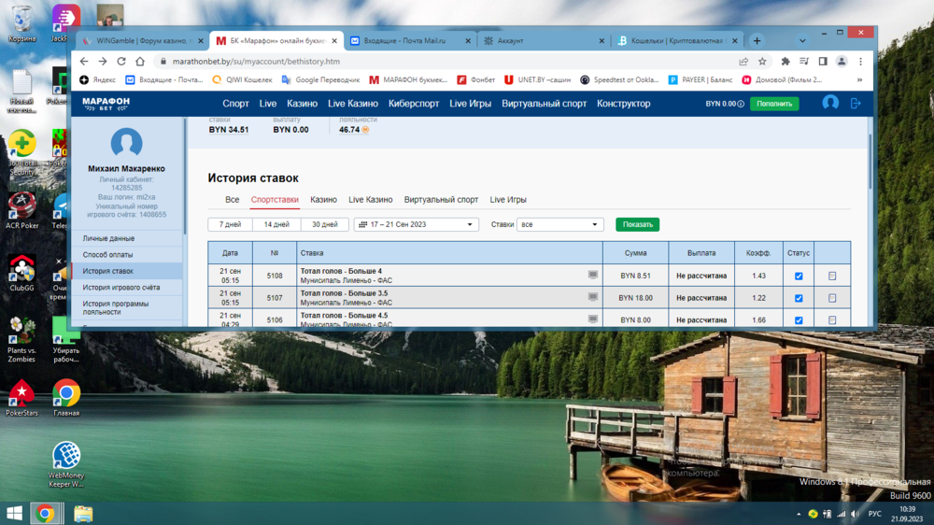The width and height of the screenshot is (934, 525).
Task: Click the green Показать button
Action: (x=637, y=224)
